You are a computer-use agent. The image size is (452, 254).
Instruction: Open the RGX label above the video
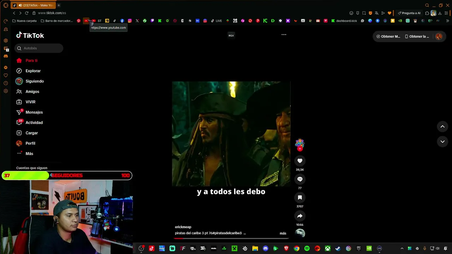[x=231, y=36]
